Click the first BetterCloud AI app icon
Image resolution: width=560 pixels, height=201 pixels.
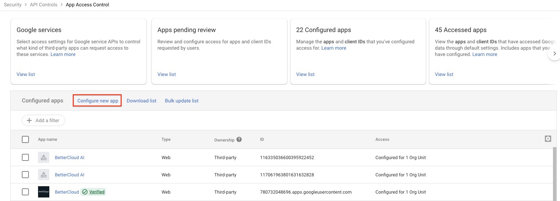(44, 157)
